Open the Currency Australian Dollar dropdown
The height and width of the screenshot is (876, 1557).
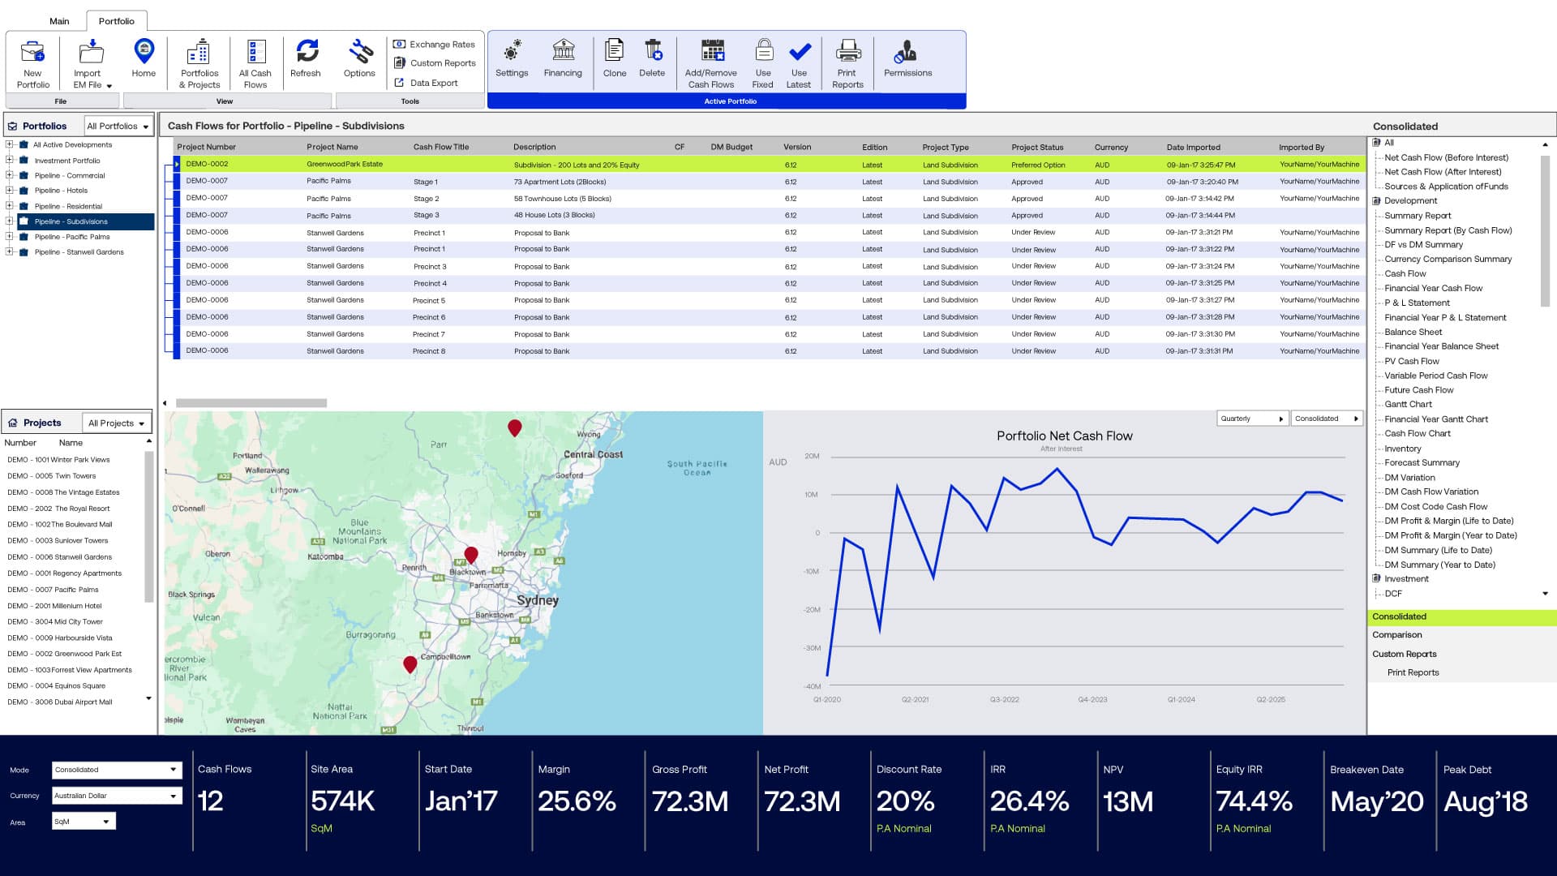(116, 796)
